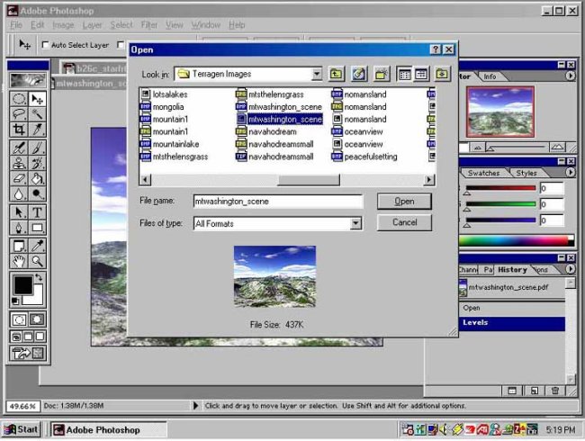
Task: Zoom in with Navigator large mountains icon
Action: (557, 148)
